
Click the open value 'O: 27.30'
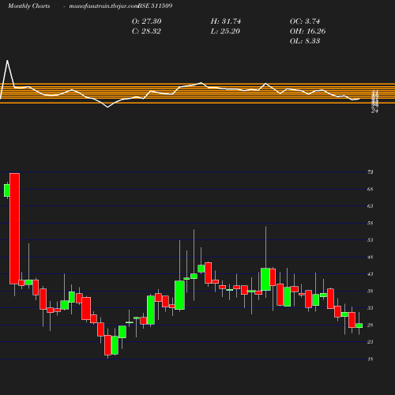[146, 21]
